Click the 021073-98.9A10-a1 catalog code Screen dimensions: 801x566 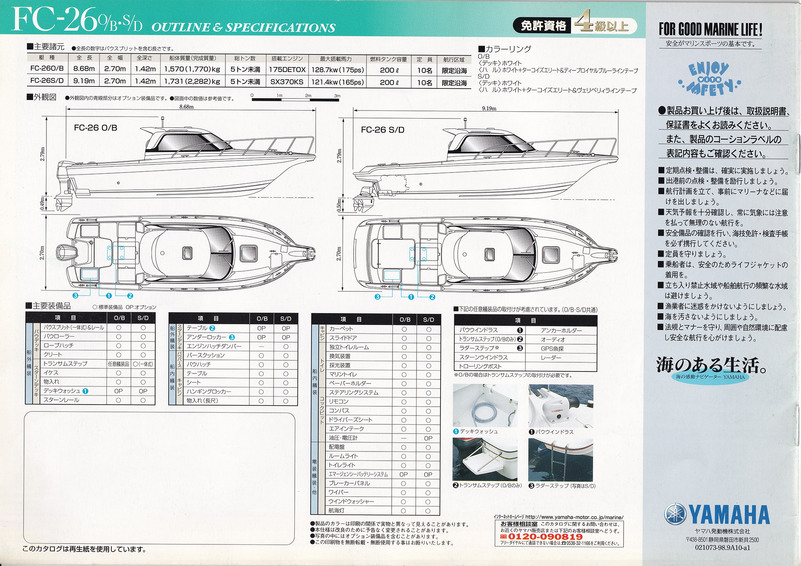[723, 548]
